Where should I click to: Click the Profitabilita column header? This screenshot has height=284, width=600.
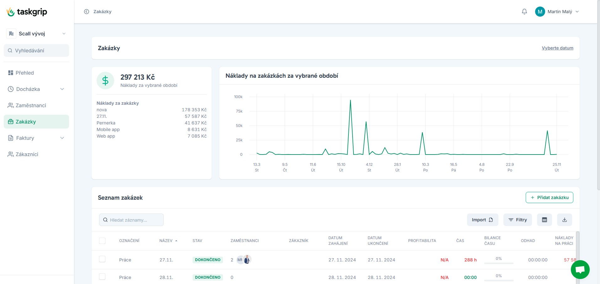422,241
